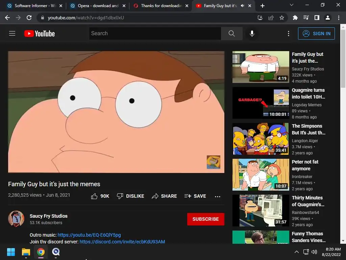Reload the page

[29, 18]
